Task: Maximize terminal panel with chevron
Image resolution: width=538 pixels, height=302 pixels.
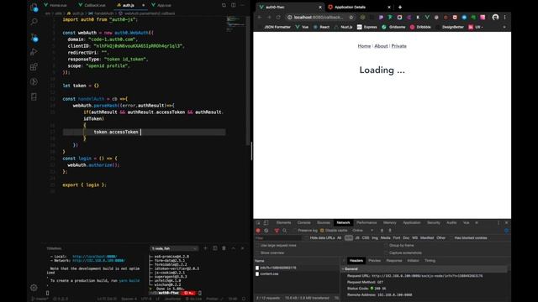Action: point(234,248)
